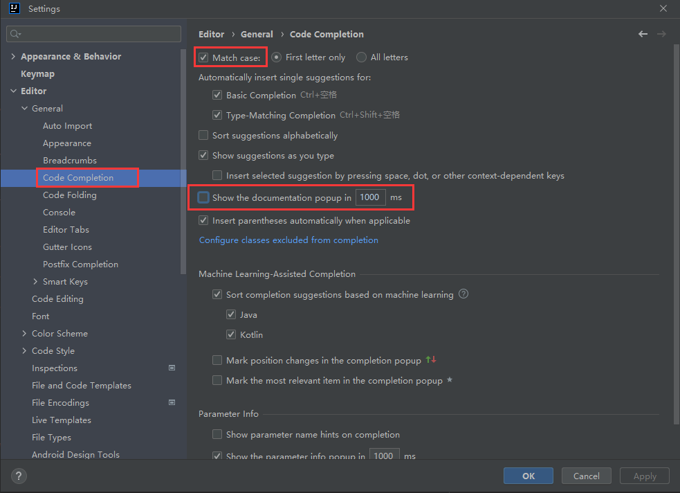This screenshot has width=680, height=493.
Task: Toggle Insert parentheses automatically when applicable
Action: (x=203, y=220)
